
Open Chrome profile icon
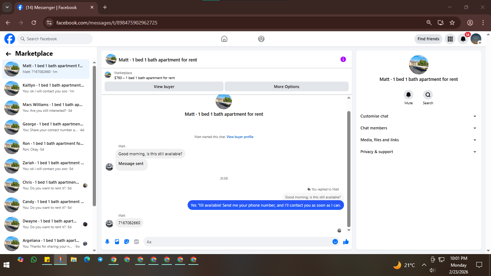[x=470, y=23]
